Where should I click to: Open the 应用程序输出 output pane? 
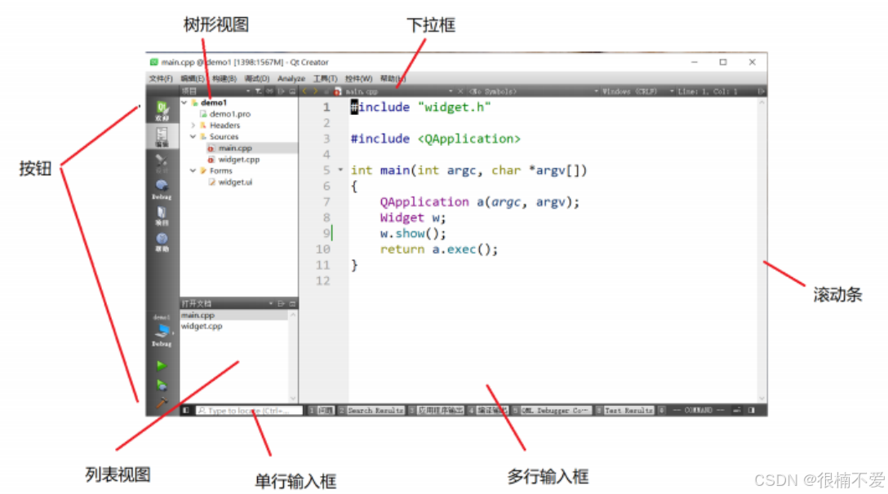tap(437, 410)
